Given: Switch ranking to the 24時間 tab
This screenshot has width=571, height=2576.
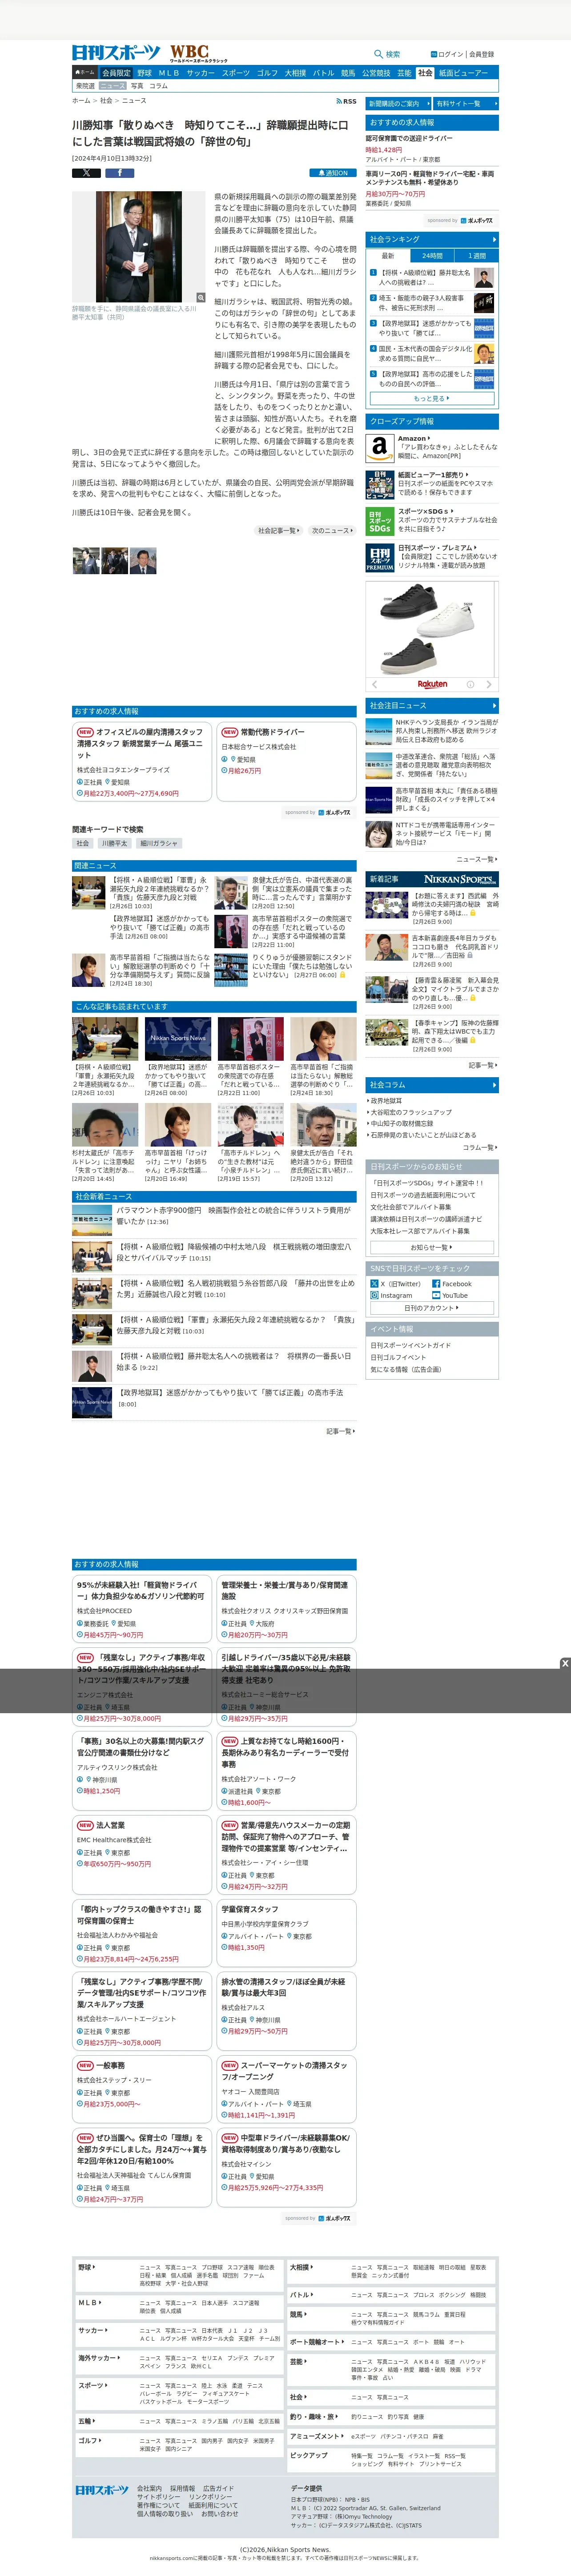Looking at the screenshot, I should pyautogui.click(x=432, y=256).
